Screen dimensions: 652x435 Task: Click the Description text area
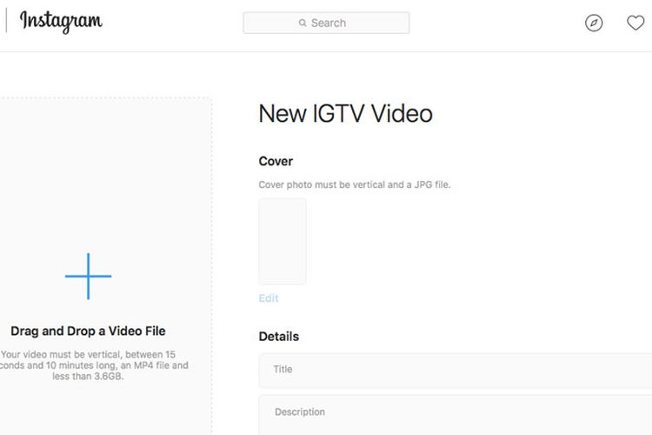coord(456,415)
